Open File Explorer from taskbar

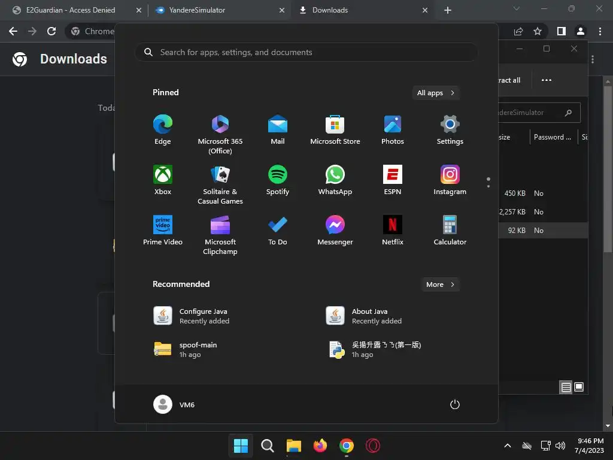click(293, 446)
